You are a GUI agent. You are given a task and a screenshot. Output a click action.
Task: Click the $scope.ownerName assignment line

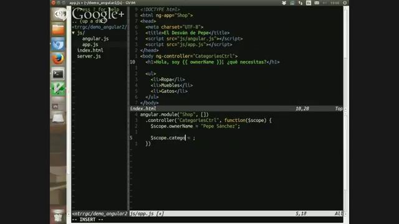(195, 126)
